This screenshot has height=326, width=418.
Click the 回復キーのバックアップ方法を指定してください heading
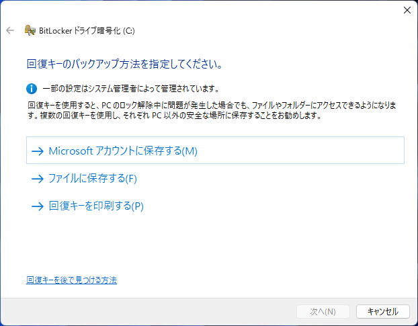click(124, 66)
